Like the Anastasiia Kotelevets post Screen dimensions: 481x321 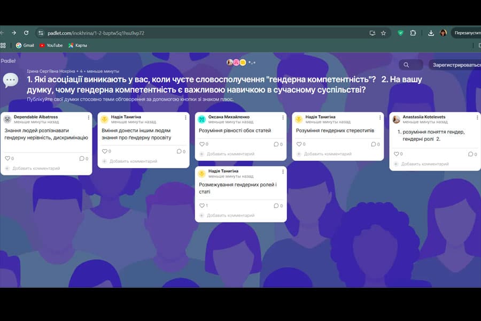[397, 154]
